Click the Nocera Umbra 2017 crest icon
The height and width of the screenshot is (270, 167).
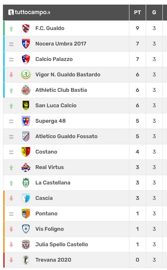pyautogui.click(x=26, y=44)
